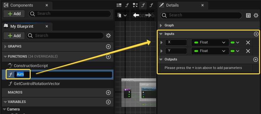Close the Components tab
Screen dimensions: 261x114
(x=47, y=5)
